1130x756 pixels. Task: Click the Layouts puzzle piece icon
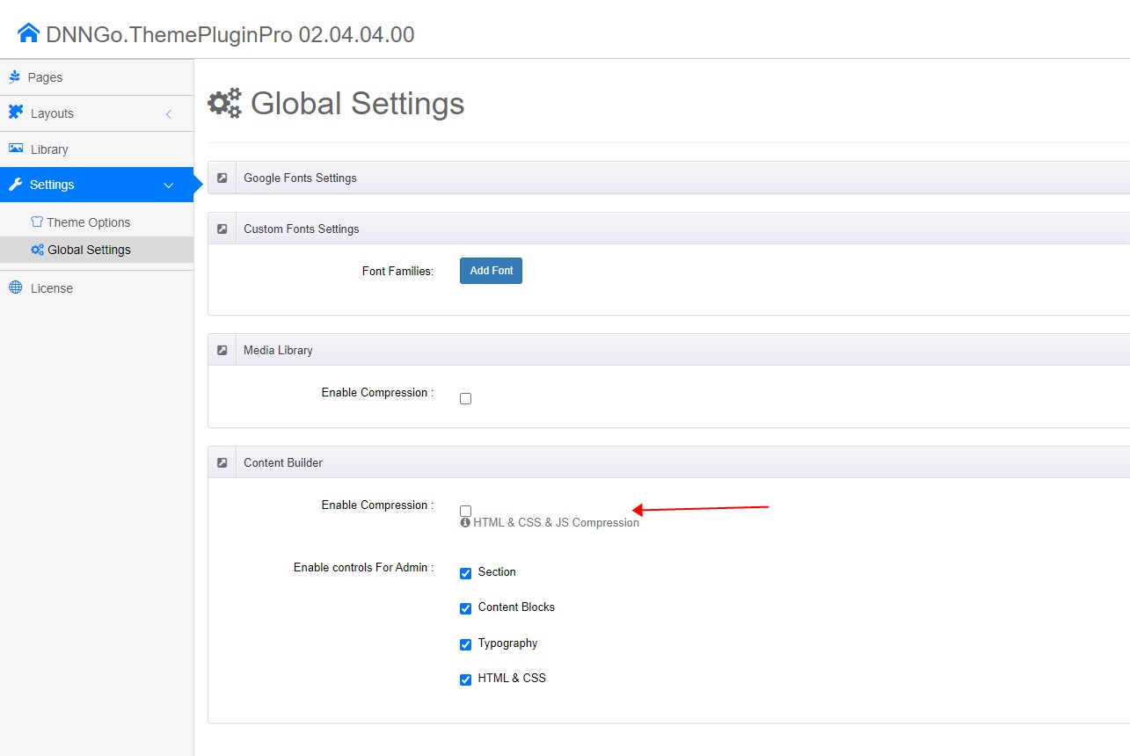coord(16,113)
